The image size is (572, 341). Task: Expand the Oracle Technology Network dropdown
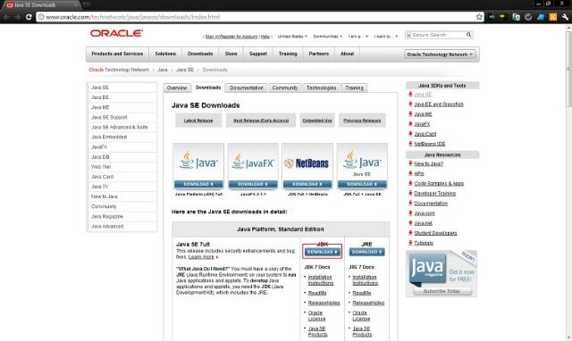pyautogui.click(x=440, y=54)
